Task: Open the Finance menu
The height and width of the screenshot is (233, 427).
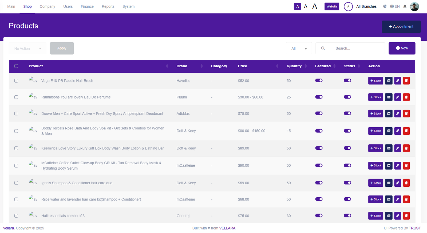Action: click(87, 7)
